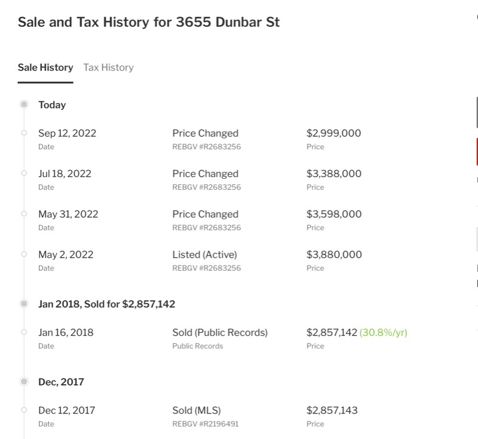Image resolution: width=478 pixels, height=439 pixels.
Task: Click the 3655 Dunbar St history heading
Action: pyautogui.click(x=149, y=23)
